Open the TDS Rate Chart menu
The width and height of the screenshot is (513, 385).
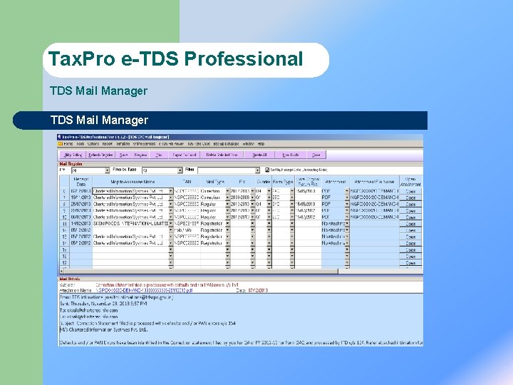(199, 144)
